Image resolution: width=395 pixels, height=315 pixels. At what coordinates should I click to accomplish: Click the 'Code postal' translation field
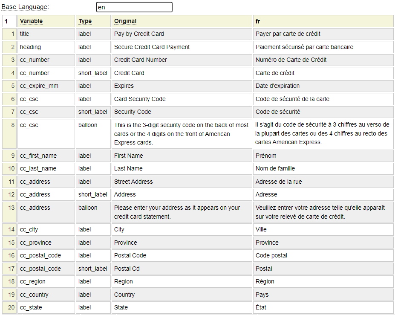tap(323, 256)
